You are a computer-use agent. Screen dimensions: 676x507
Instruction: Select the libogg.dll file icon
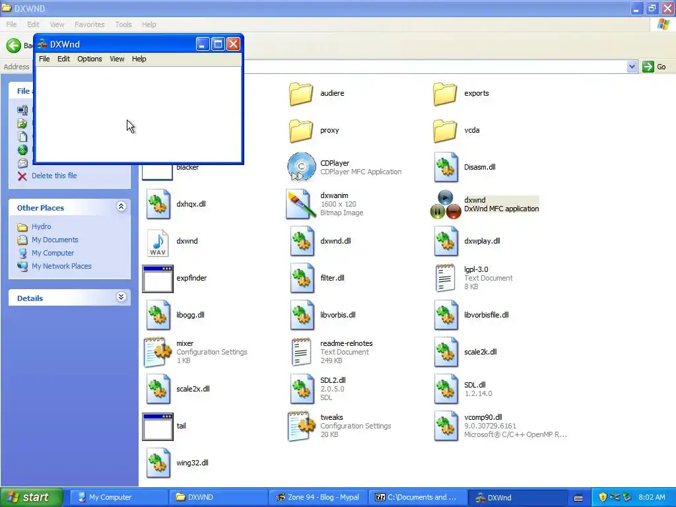(158, 315)
